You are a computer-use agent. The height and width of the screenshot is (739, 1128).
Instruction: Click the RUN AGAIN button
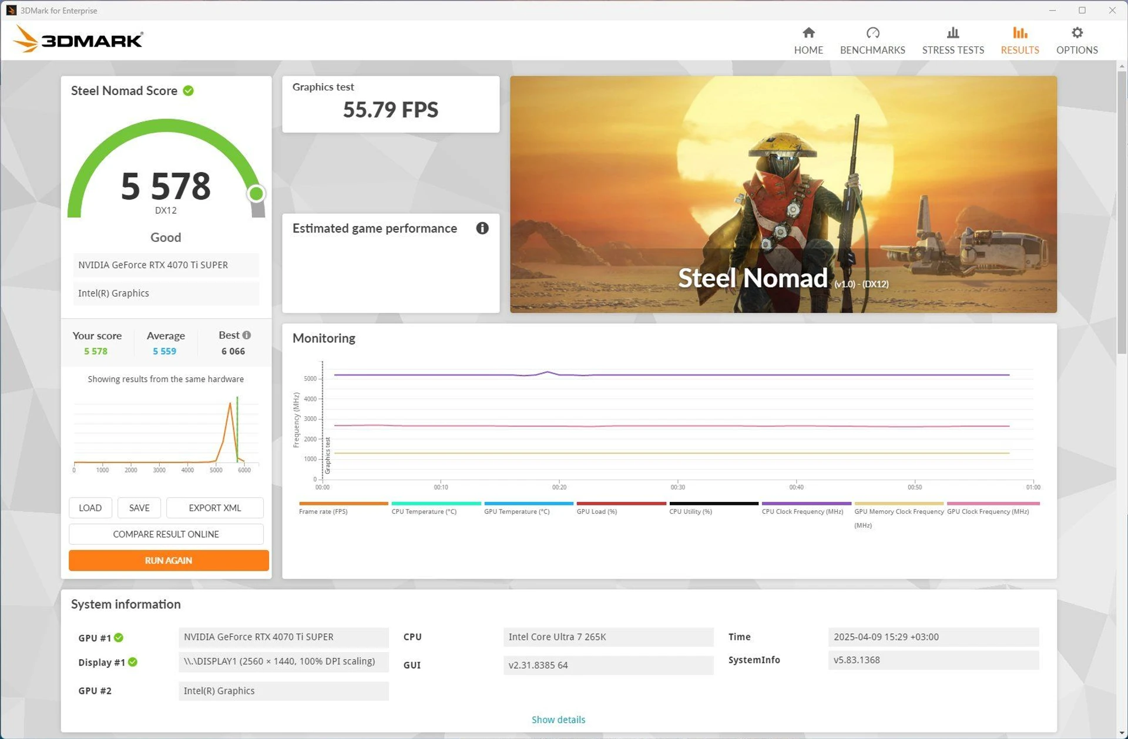coord(169,561)
